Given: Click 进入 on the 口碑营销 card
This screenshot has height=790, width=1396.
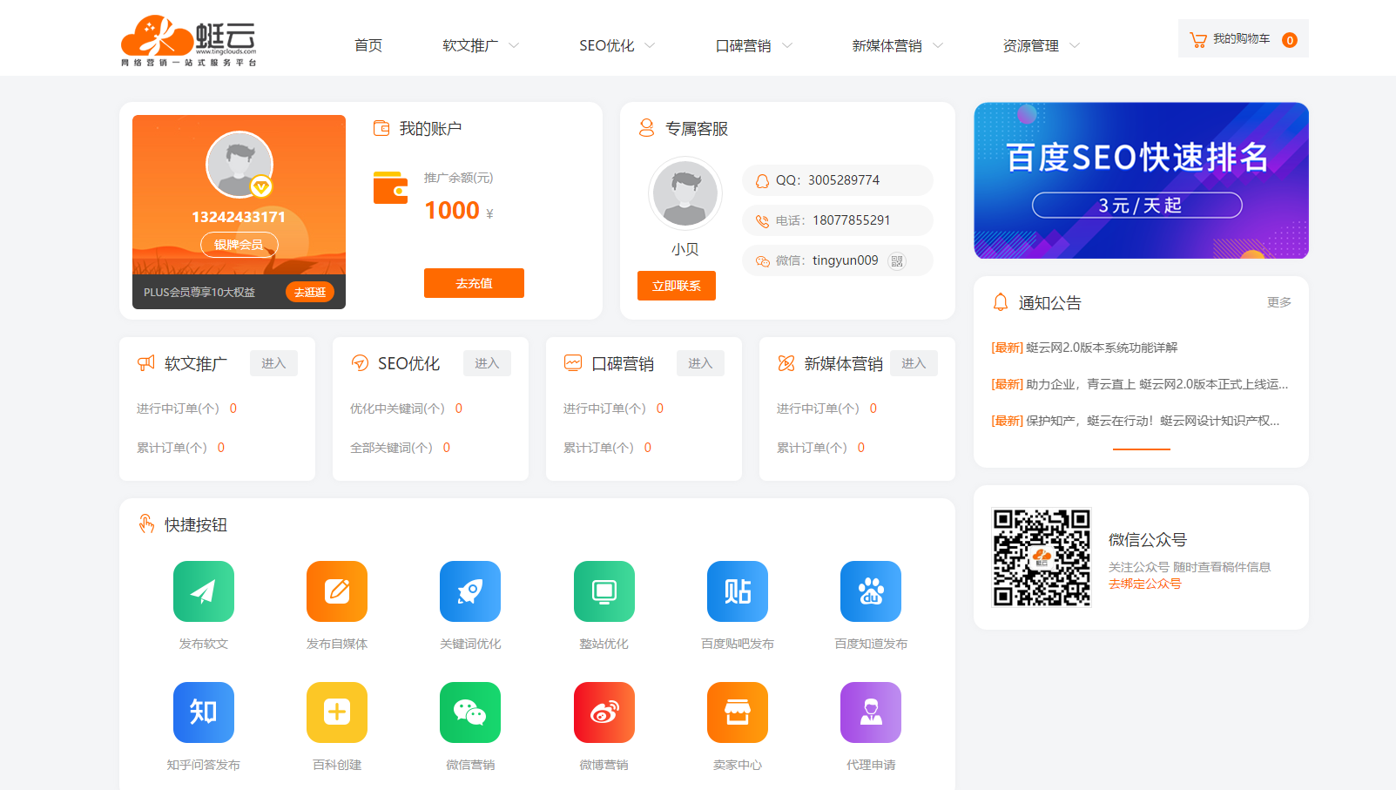Looking at the screenshot, I should 700,363.
